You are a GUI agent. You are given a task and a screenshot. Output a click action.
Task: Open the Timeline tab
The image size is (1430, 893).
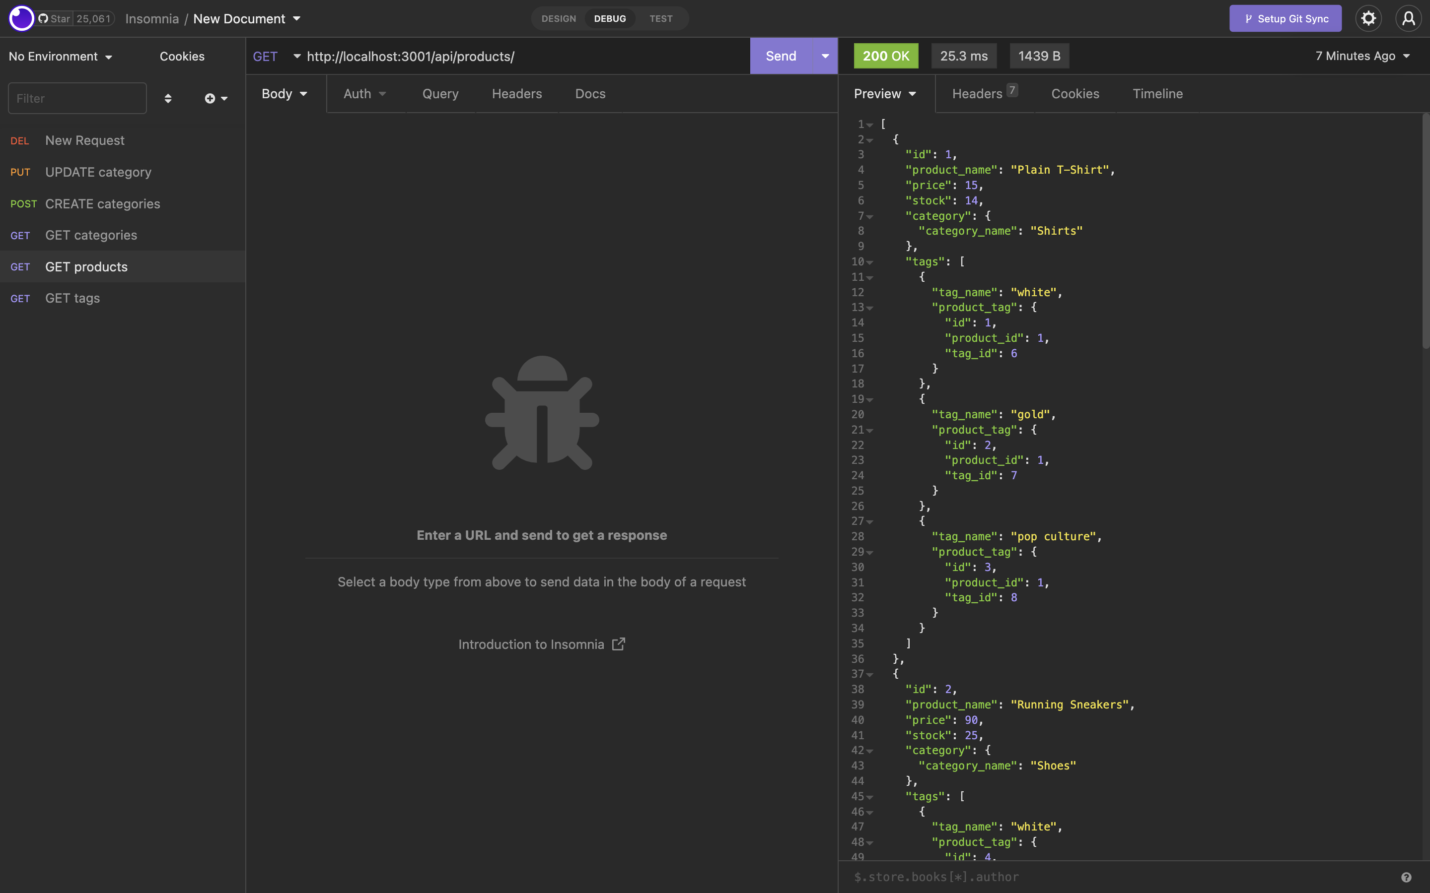point(1157,94)
